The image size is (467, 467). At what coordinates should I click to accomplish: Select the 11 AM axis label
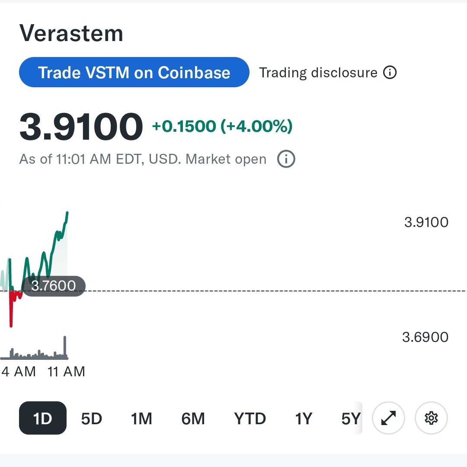66,372
